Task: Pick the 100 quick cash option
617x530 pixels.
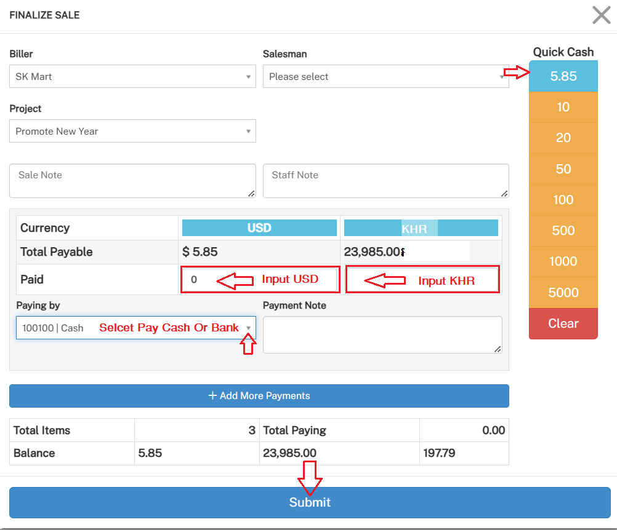Action: [x=563, y=200]
